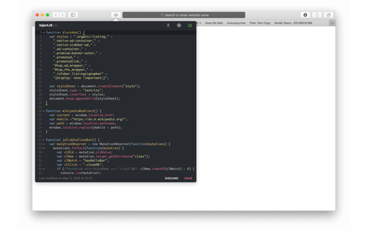Screen dimensions: 368x230
Task: Open the Model Searc...RS14BEW18B favorite
Action: (x=293, y=23)
